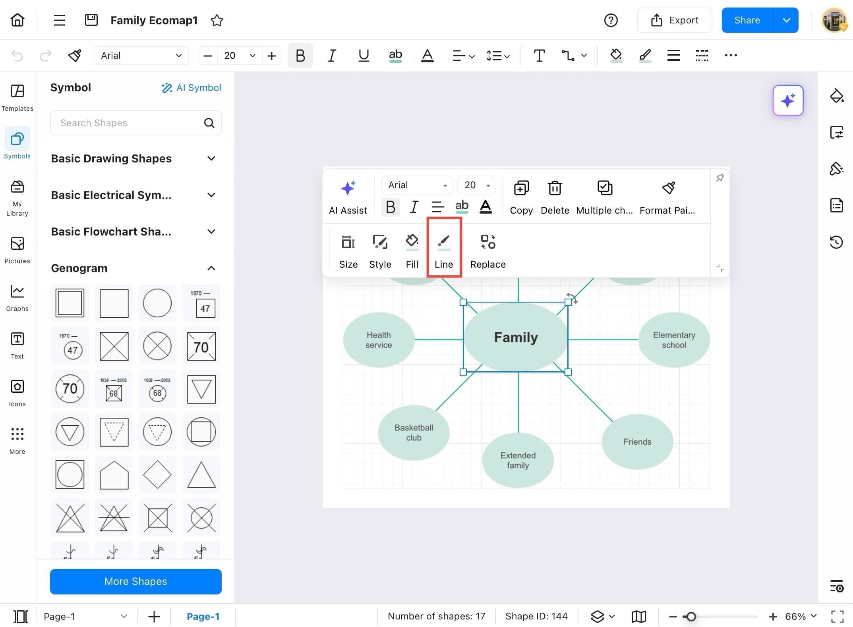
Task: Open the connector tool in toolbar
Action: 568,55
